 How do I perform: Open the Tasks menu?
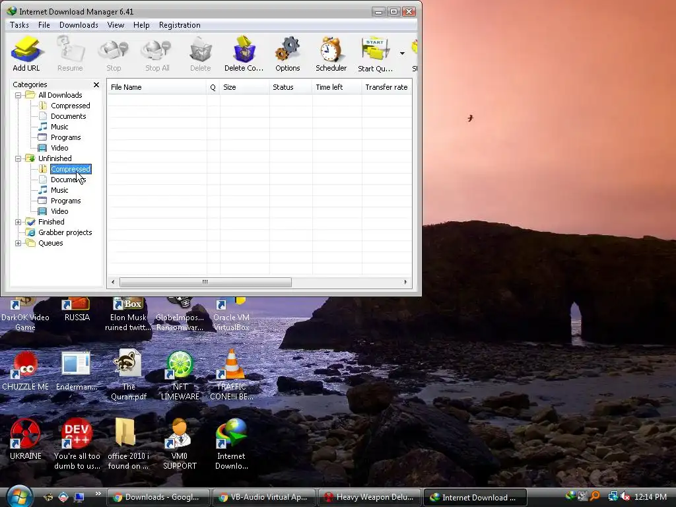19,25
